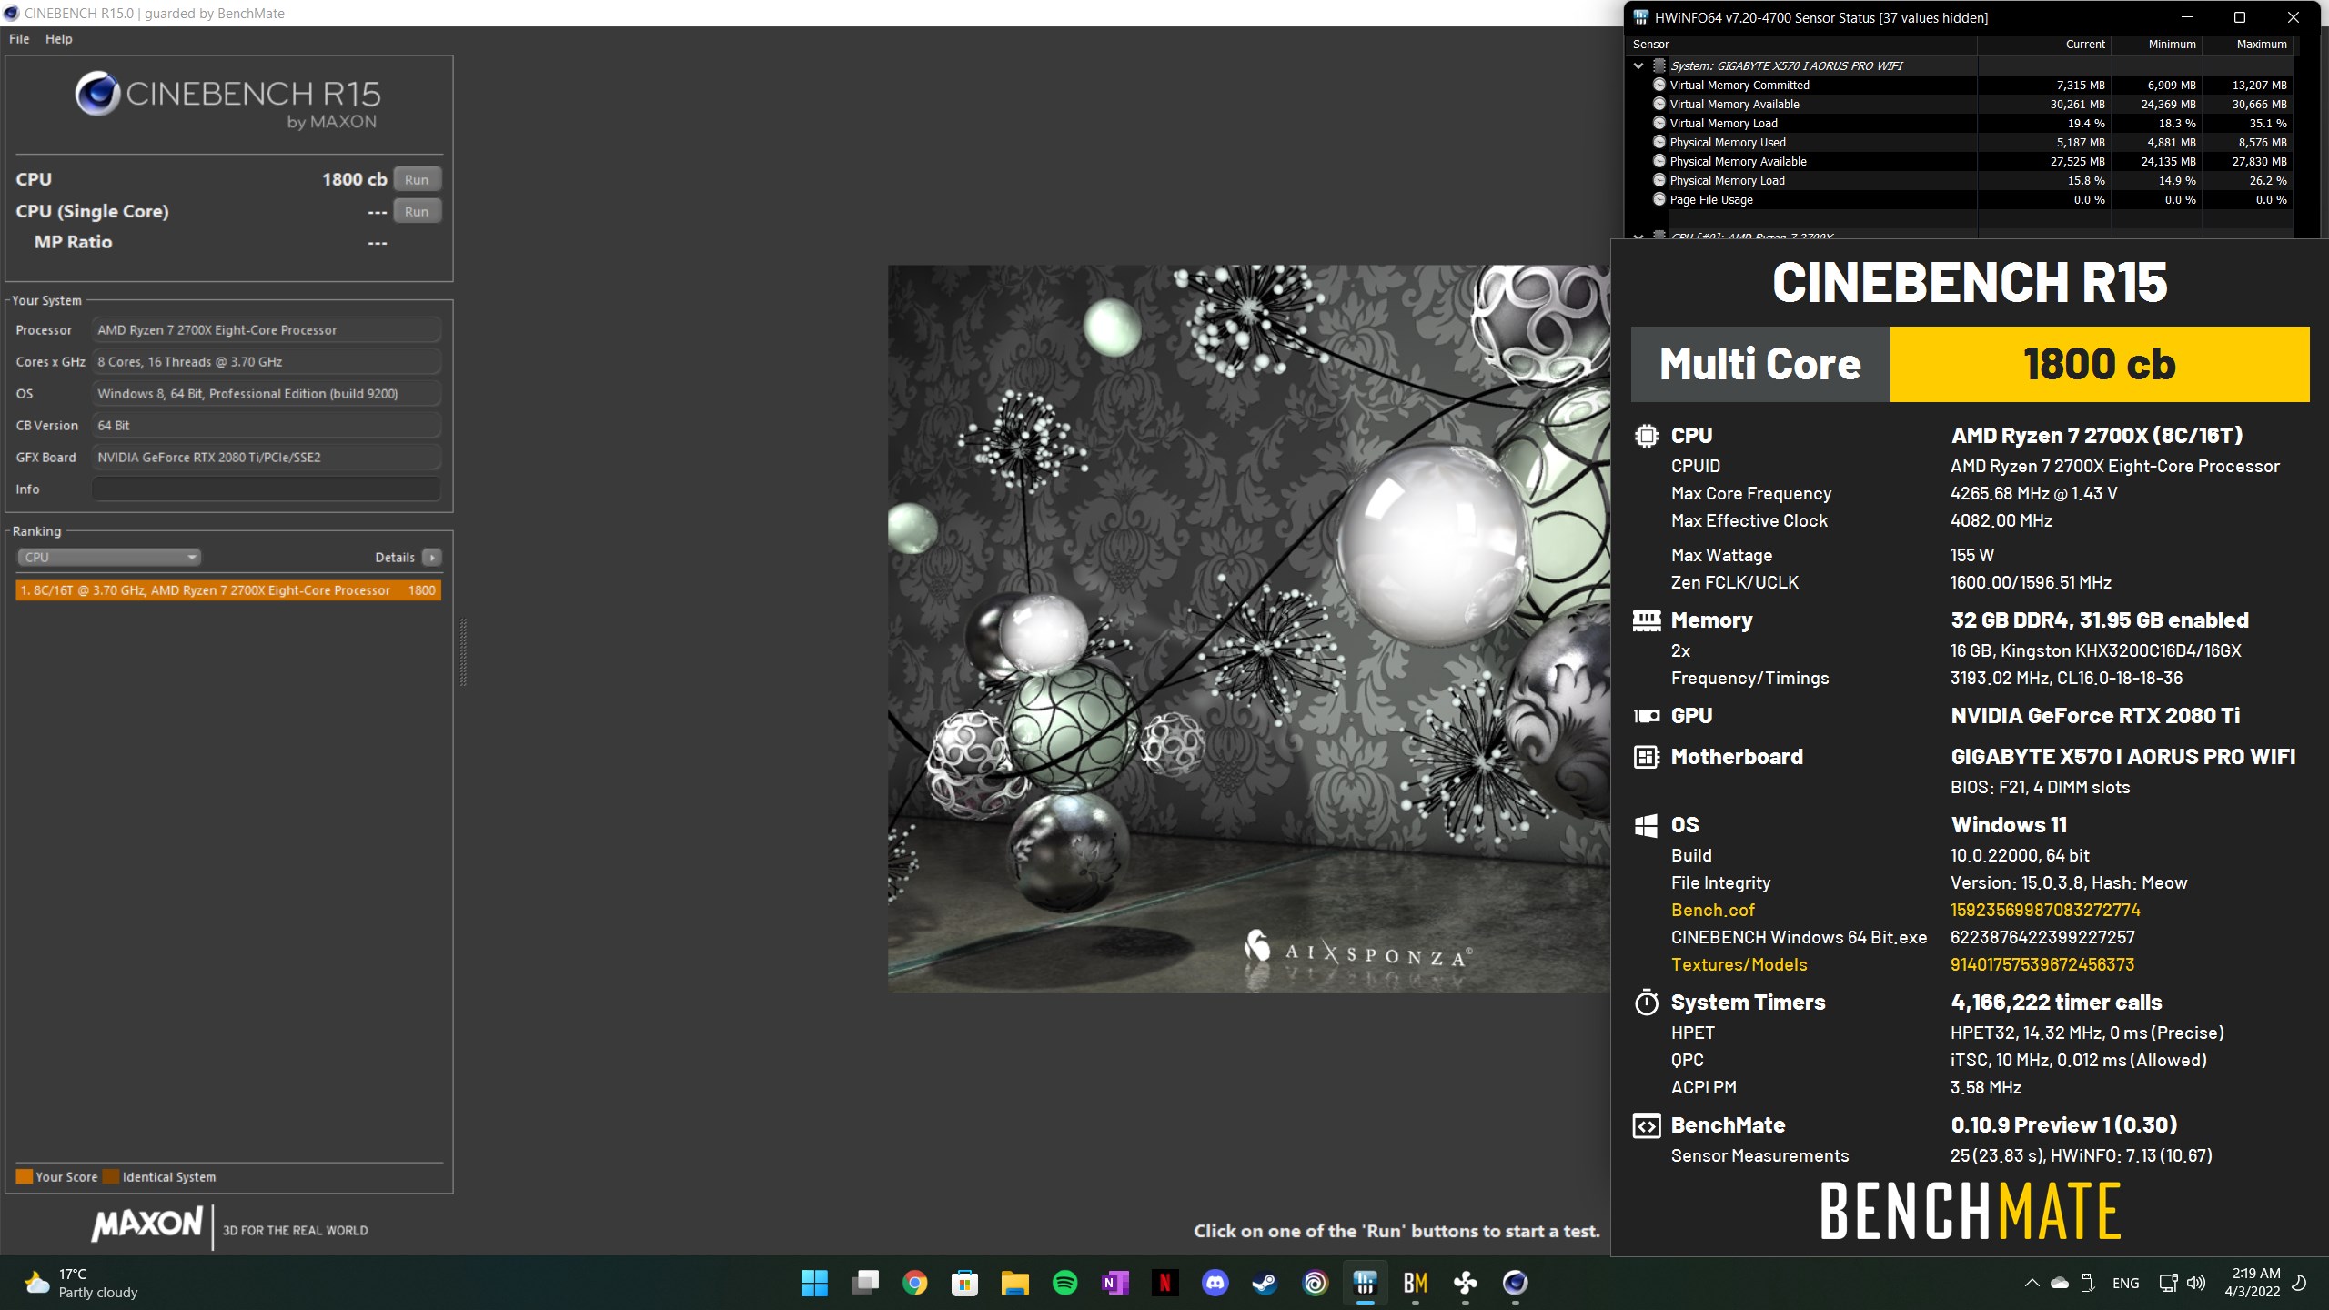Click the System Timers stopwatch icon
This screenshot has width=2329, height=1310.
pos(1647,1003)
